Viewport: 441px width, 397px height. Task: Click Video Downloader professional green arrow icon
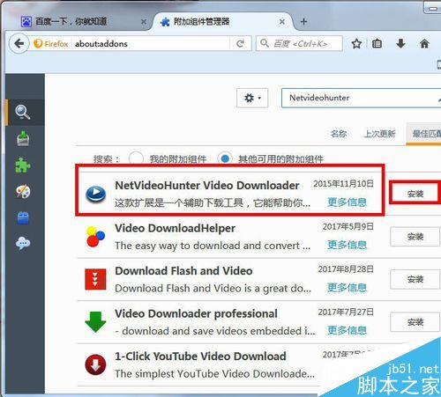click(x=95, y=322)
